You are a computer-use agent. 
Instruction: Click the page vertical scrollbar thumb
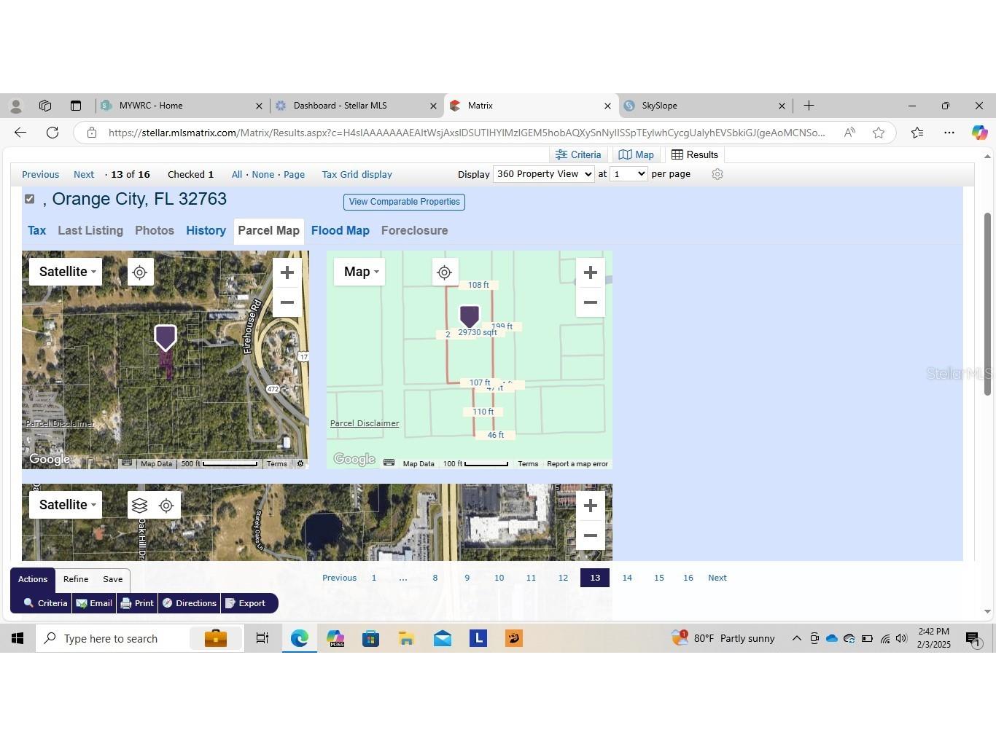click(987, 304)
